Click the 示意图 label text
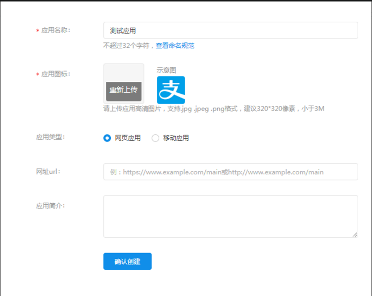The height and width of the screenshot is (296, 372). (x=166, y=70)
